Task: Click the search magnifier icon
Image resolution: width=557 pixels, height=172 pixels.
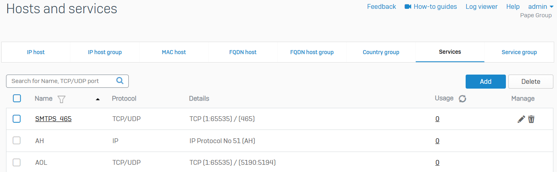Action: pyautogui.click(x=120, y=81)
